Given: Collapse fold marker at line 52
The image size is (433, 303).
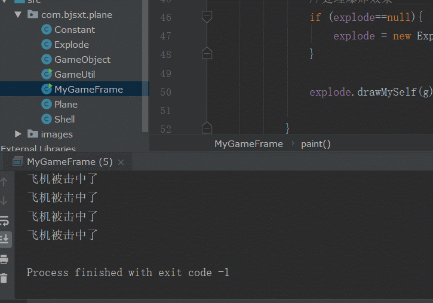Looking at the screenshot, I should coord(207,128).
